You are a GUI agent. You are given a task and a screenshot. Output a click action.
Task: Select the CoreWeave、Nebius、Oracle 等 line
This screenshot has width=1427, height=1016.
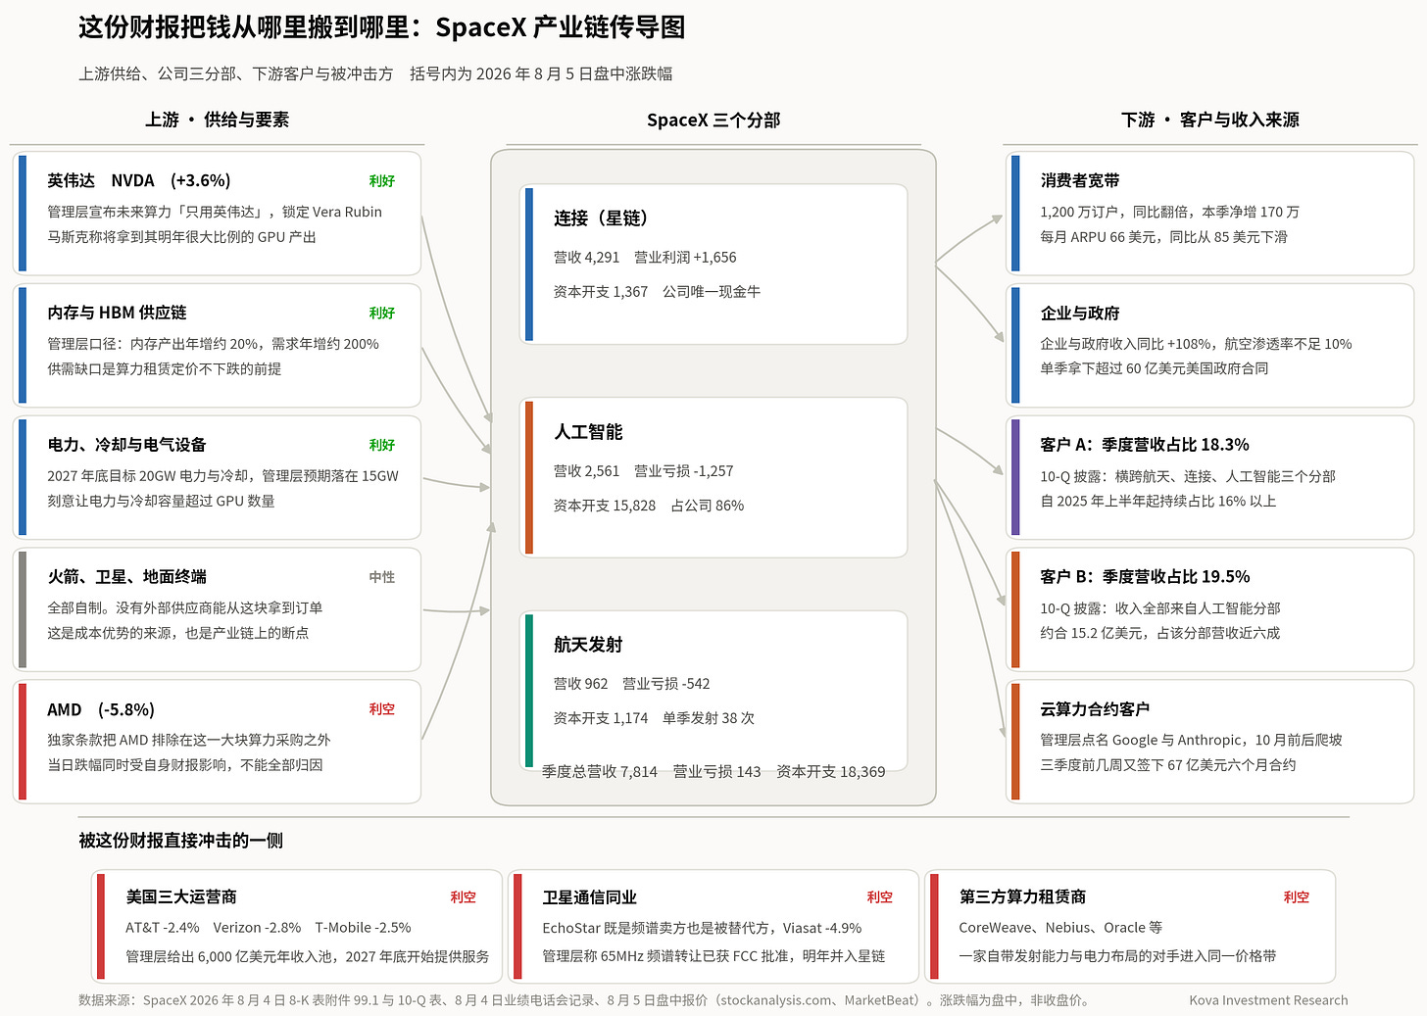click(1060, 928)
